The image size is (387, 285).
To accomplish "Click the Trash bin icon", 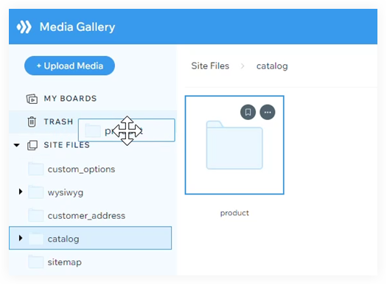I will [x=32, y=122].
